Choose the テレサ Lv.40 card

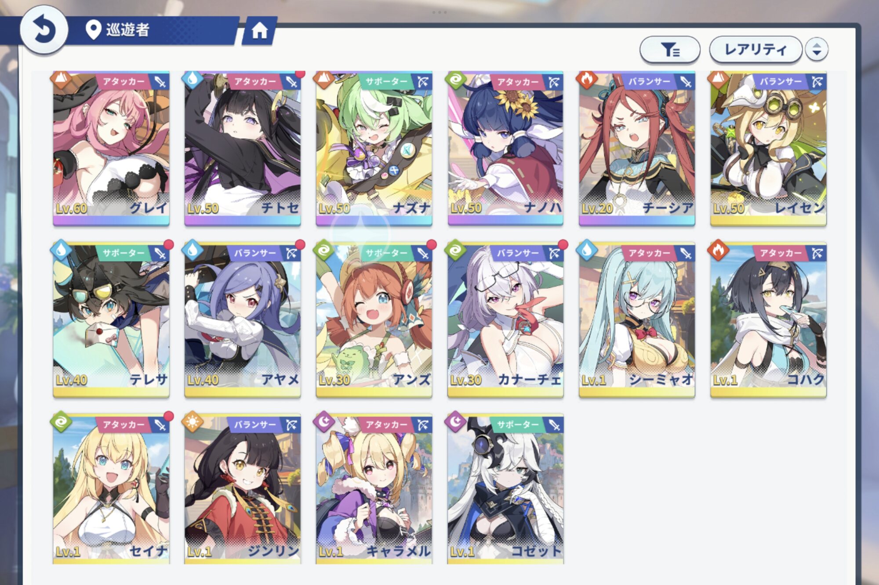point(111,320)
